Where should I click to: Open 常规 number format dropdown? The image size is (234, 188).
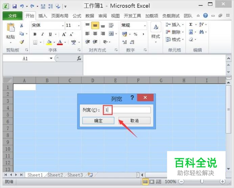tap(145, 26)
